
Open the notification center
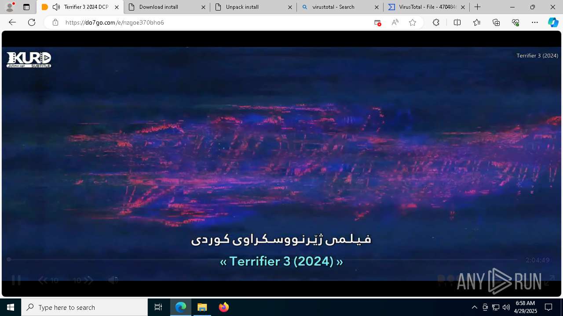pos(548,307)
